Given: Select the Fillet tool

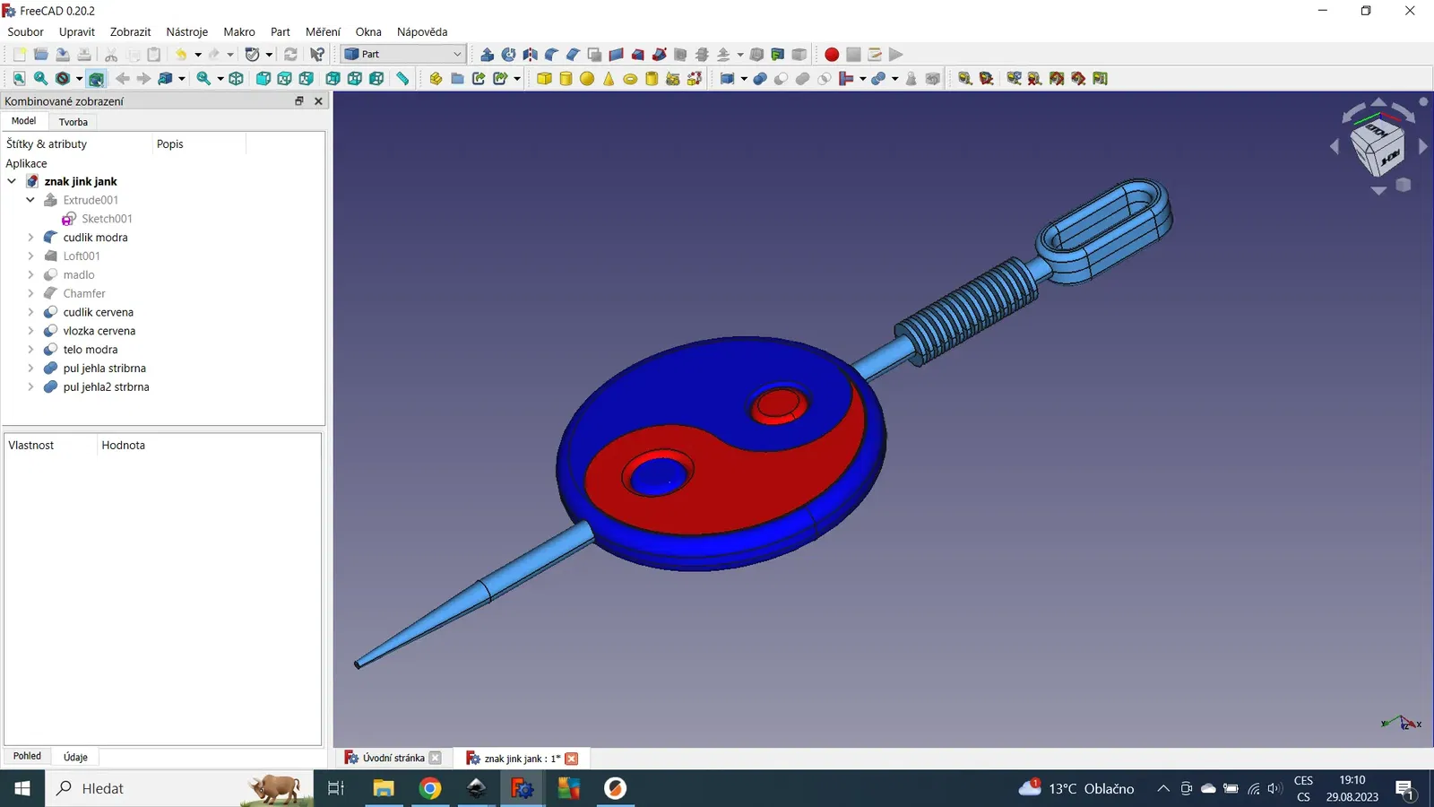Looking at the screenshot, I should click(551, 55).
